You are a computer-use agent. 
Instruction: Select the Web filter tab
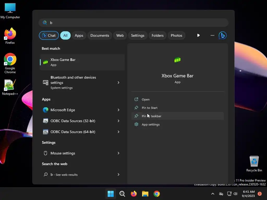(120, 35)
